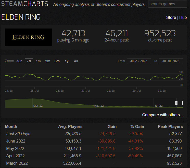The image size is (190, 168).
Task: Click the -14,719.9 gain value
Action: tap(107, 134)
